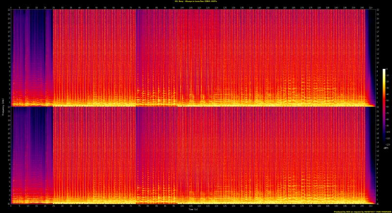Click the 50 second mark on bottom time axis
Image resolution: width=392 pixels, height=213 pixels.
point(96,206)
